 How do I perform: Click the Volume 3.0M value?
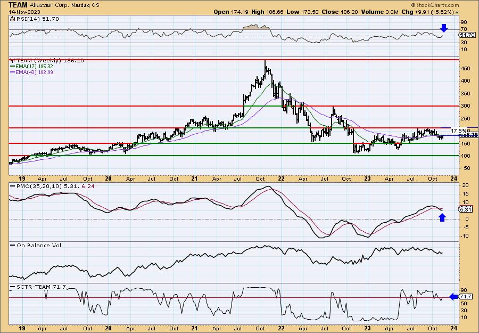(x=379, y=12)
